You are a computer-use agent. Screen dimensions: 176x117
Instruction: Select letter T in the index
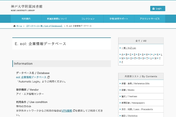coord(147,58)
